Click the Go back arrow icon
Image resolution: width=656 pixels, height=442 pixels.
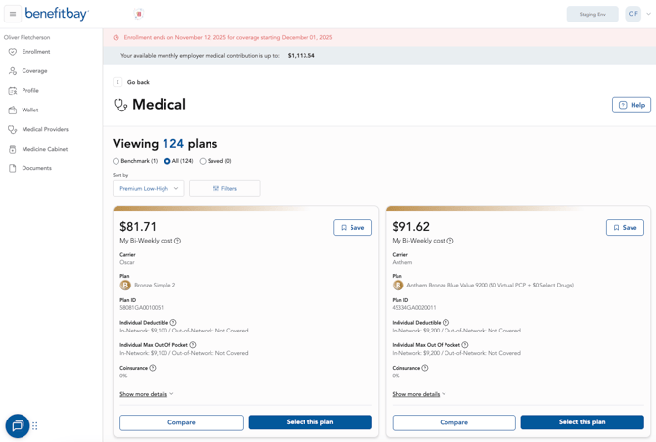pyautogui.click(x=117, y=82)
